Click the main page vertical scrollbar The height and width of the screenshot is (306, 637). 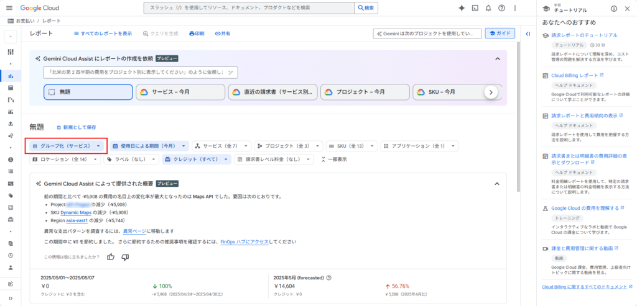click(518, 117)
